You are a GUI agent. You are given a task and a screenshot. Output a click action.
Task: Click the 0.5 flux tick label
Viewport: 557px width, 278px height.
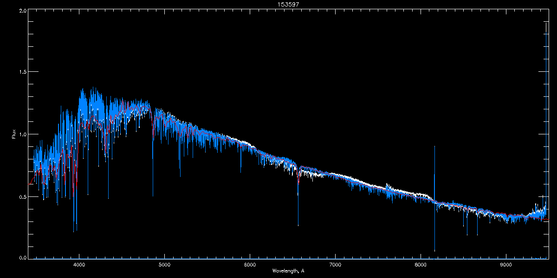pyautogui.click(x=22, y=196)
